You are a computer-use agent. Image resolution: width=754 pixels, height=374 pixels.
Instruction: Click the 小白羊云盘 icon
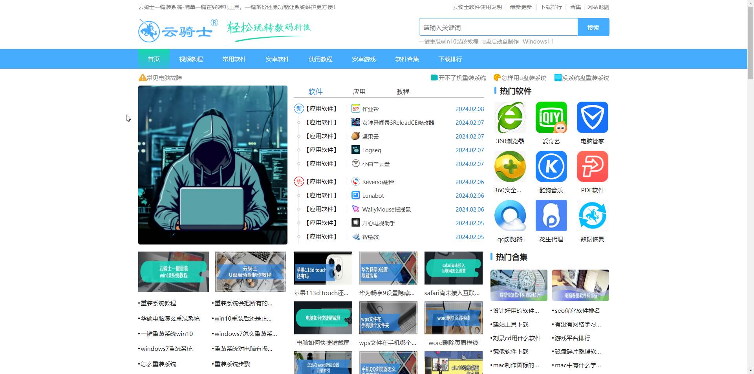pyautogui.click(x=356, y=164)
